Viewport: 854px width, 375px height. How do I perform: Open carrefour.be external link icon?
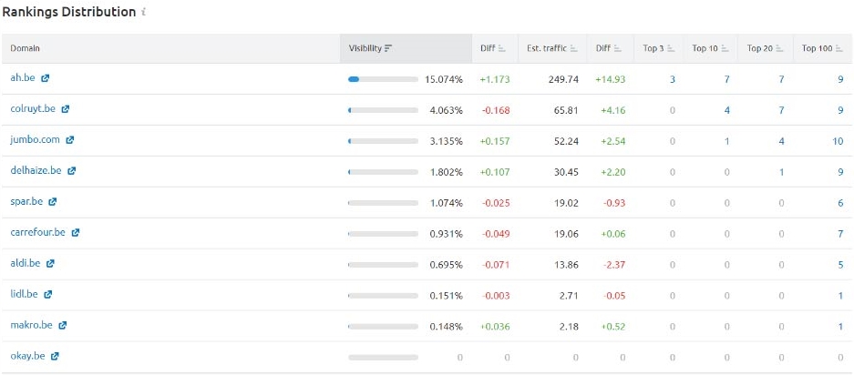75,232
